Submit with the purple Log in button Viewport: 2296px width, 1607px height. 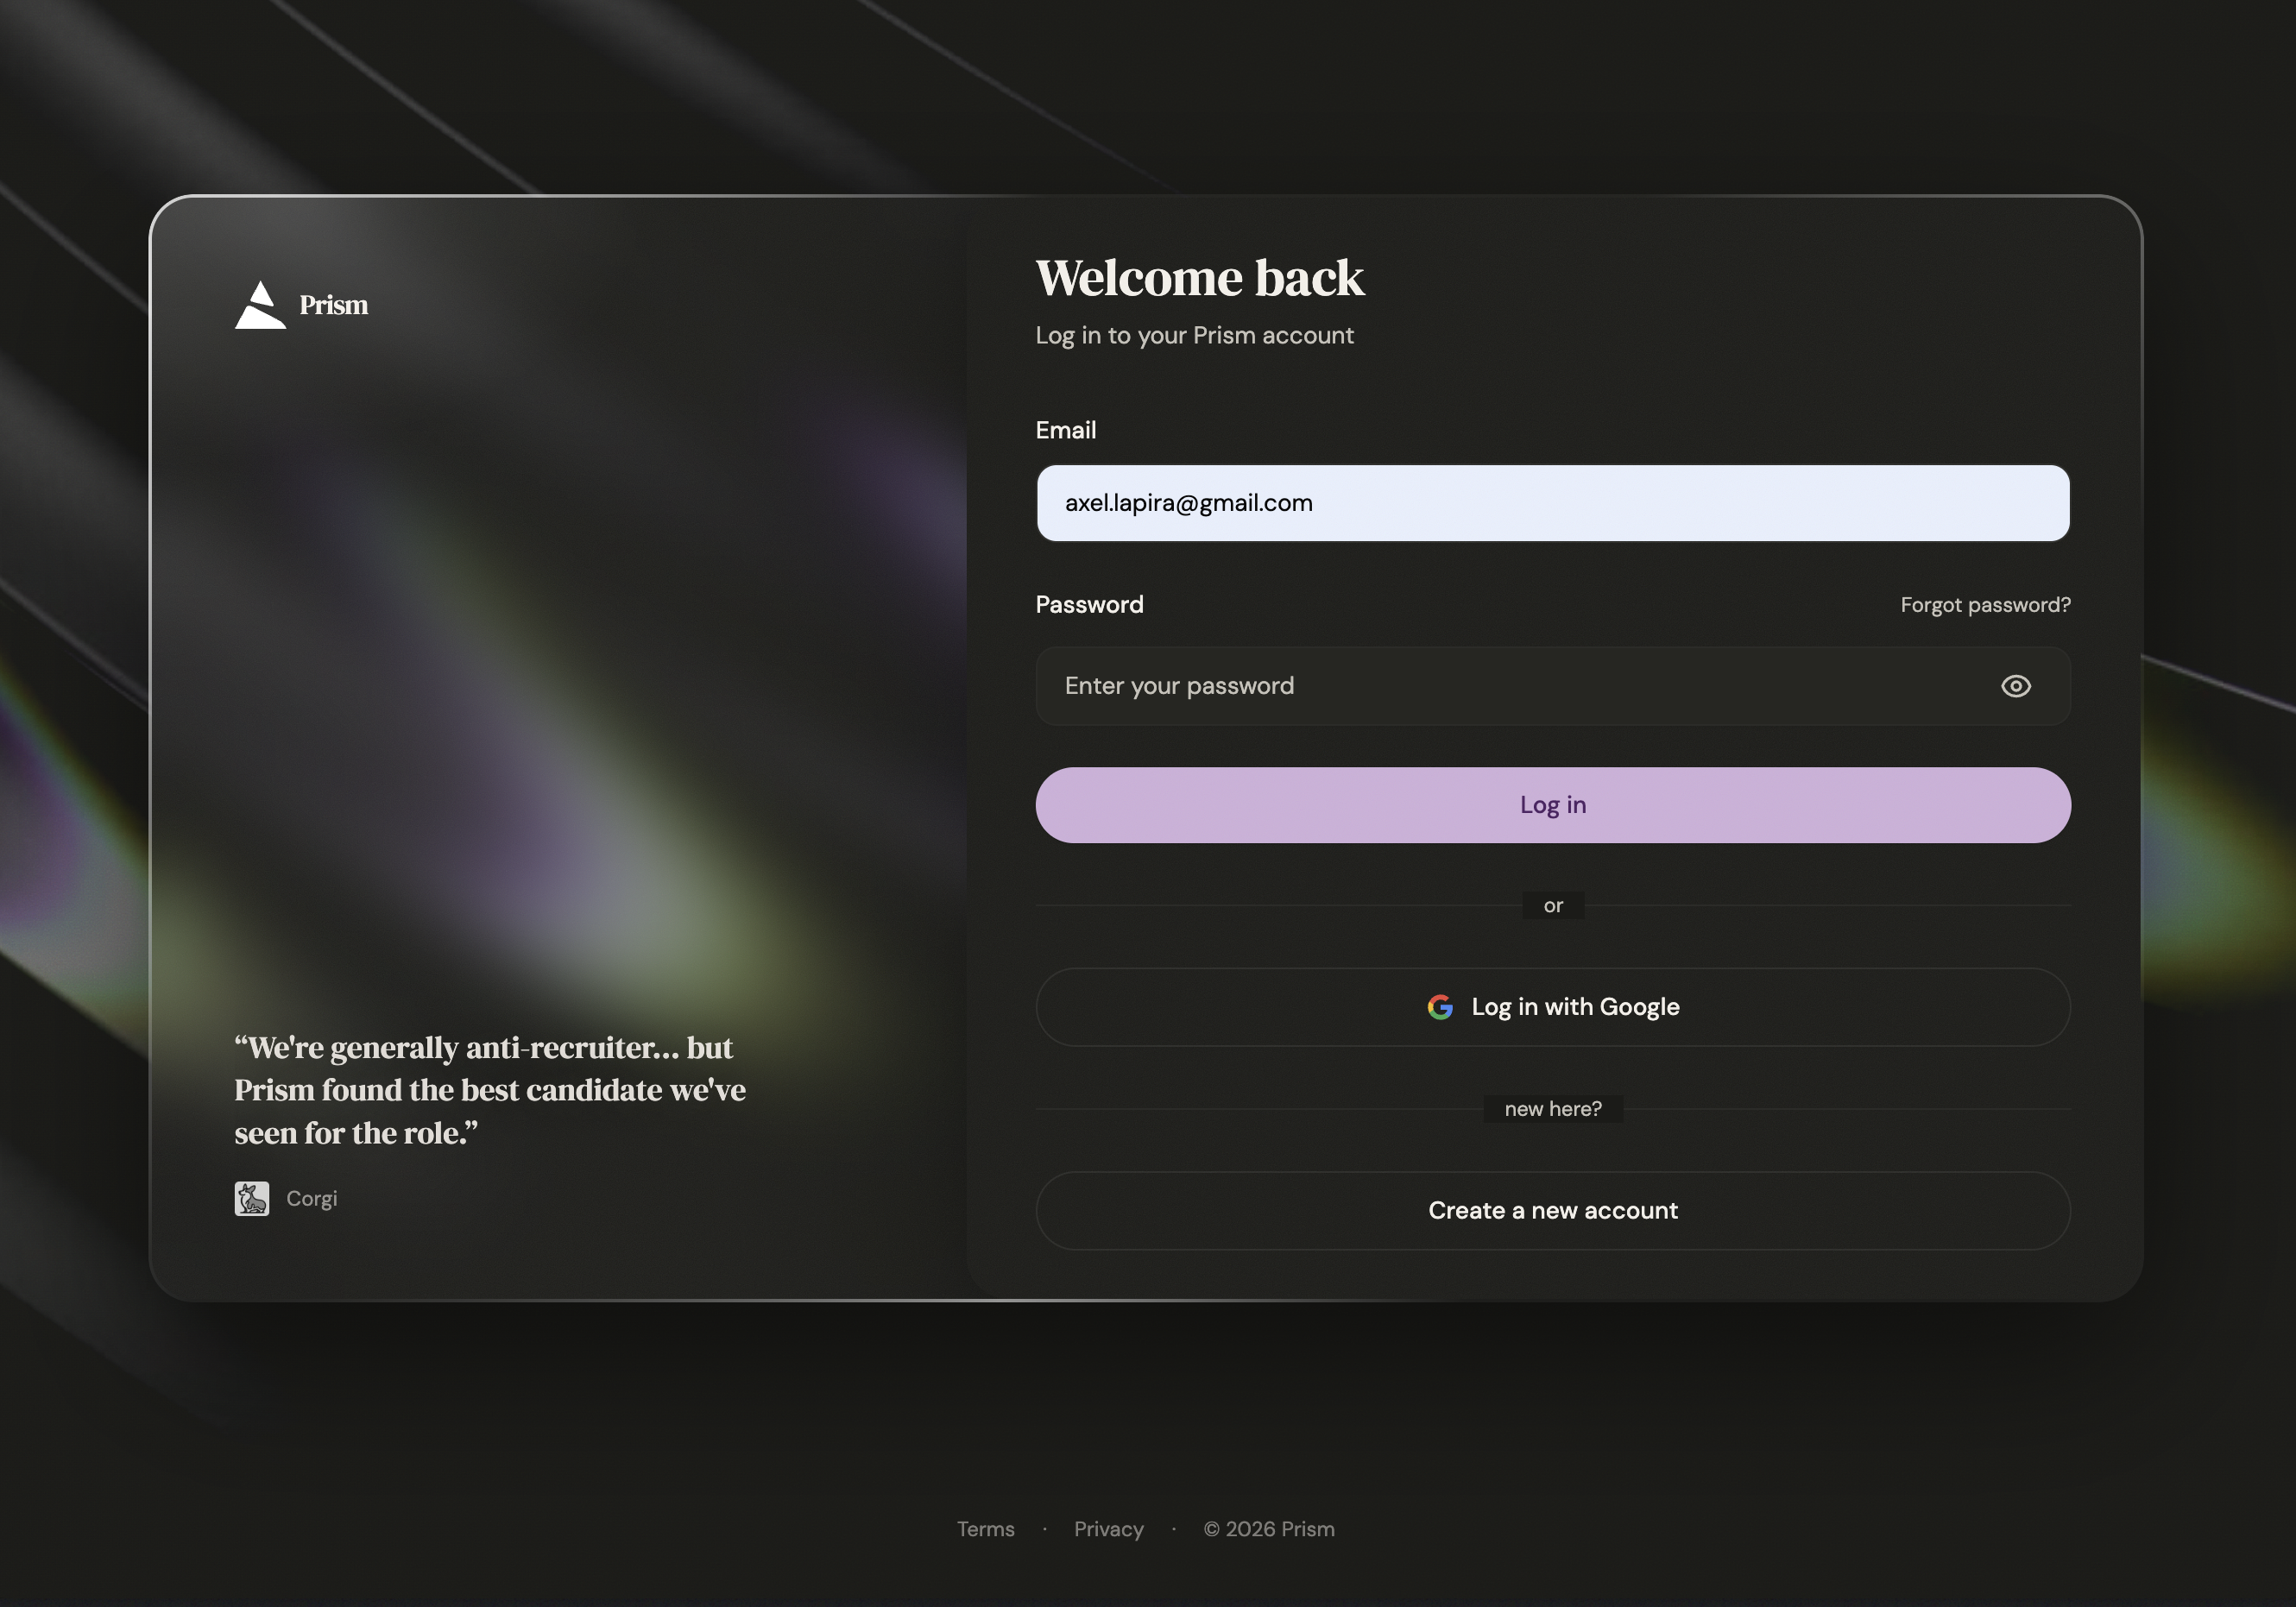coord(1553,805)
